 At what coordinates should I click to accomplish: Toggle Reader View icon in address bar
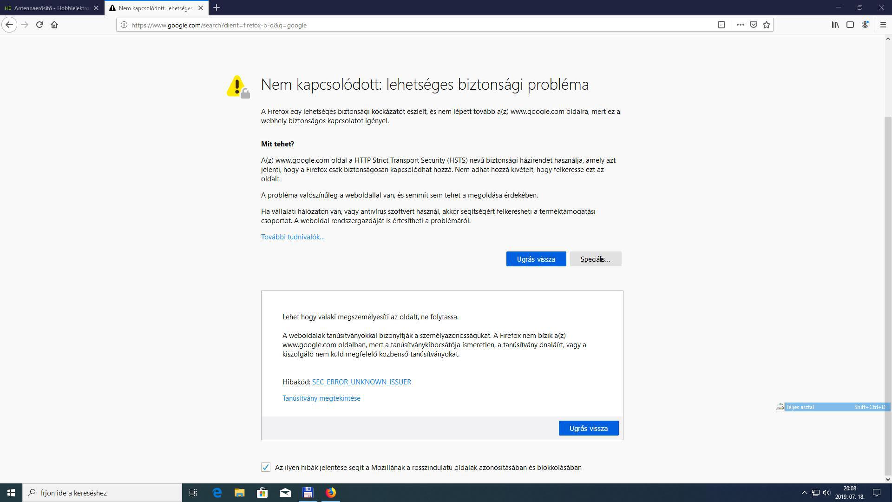pyautogui.click(x=721, y=25)
